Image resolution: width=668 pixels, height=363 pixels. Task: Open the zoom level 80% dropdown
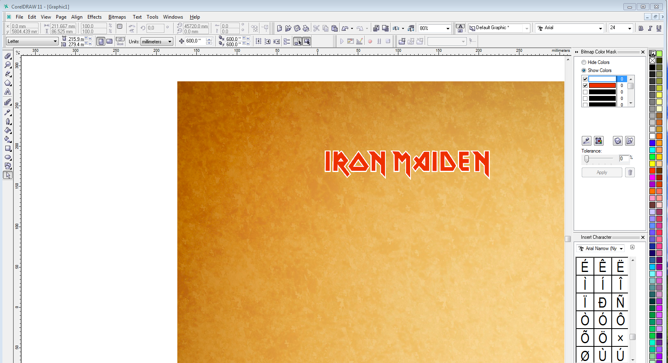pos(448,28)
